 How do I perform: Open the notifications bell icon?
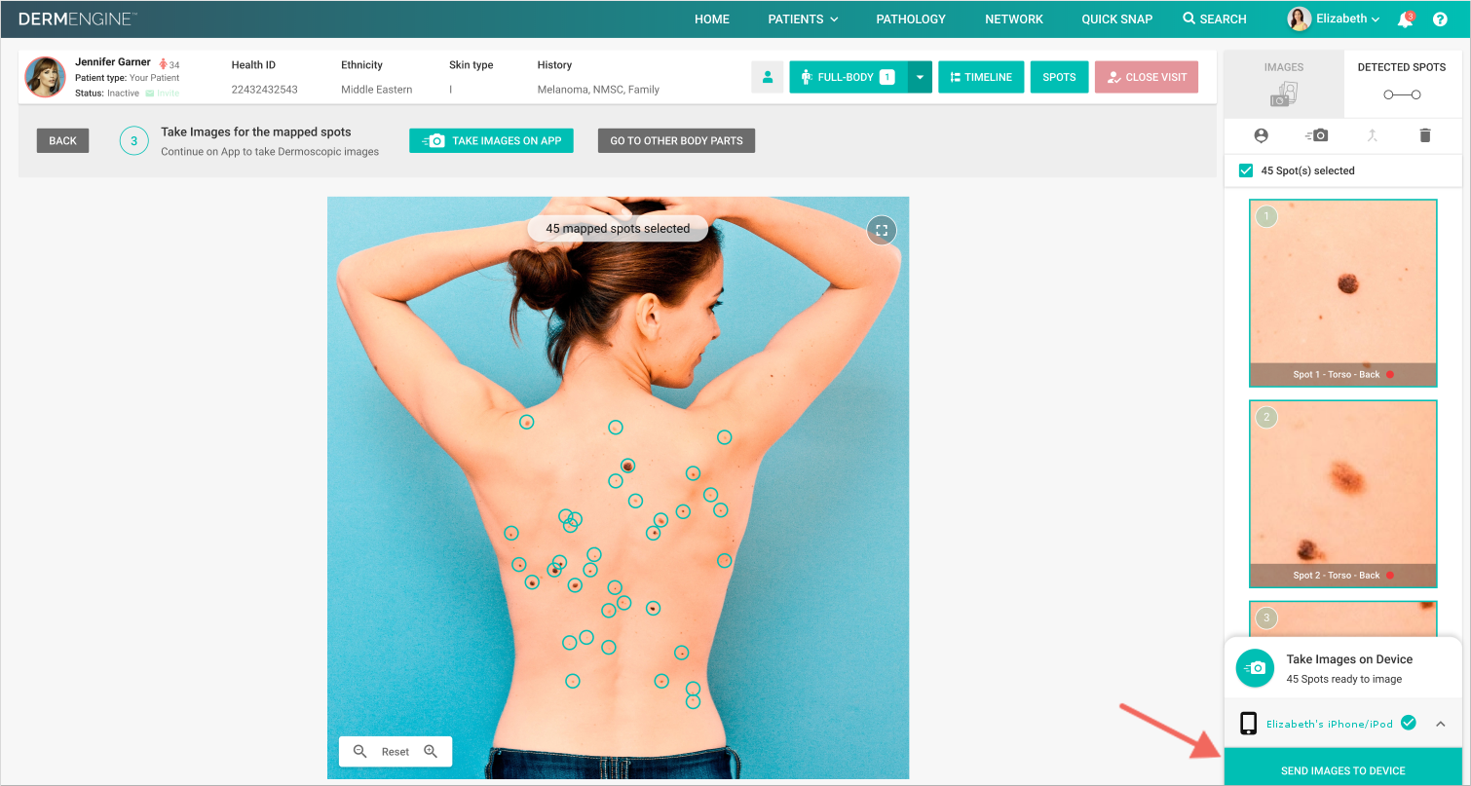click(x=1405, y=19)
